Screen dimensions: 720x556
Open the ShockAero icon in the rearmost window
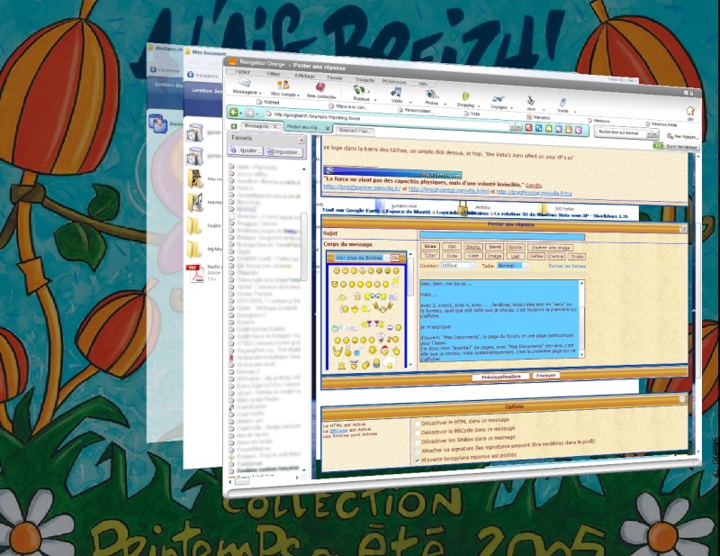pyautogui.click(x=157, y=123)
